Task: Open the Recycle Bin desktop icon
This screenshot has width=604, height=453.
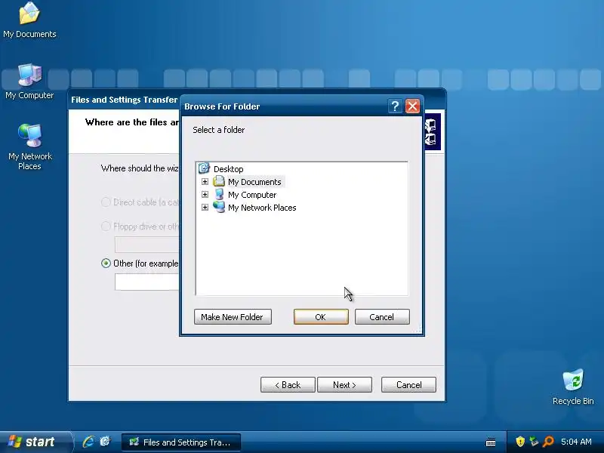Action: (573, 387)
